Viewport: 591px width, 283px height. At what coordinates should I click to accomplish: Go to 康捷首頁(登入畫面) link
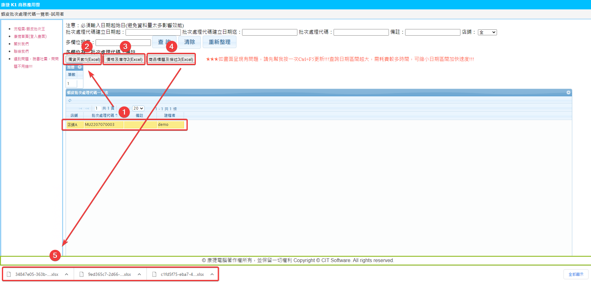(30, 36)
